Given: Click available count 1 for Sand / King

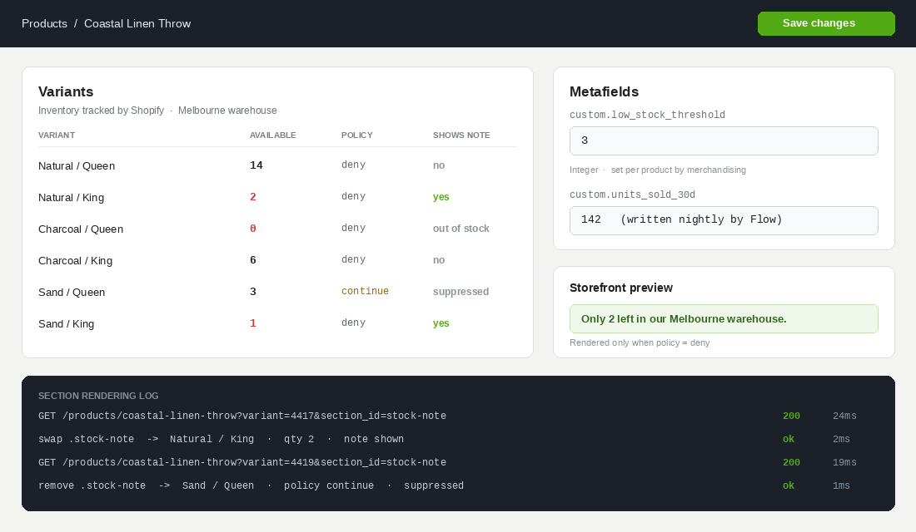Looking at the screenshot, I should click(x=253, y=323).
